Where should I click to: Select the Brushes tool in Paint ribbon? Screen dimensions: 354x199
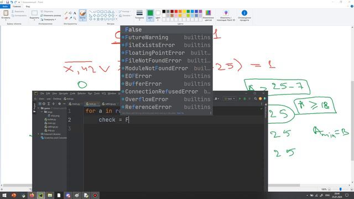click(82, 15)
